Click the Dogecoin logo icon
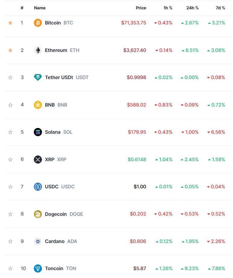Image resolution: width=233 pixels, height=278 pixels. 38,214
